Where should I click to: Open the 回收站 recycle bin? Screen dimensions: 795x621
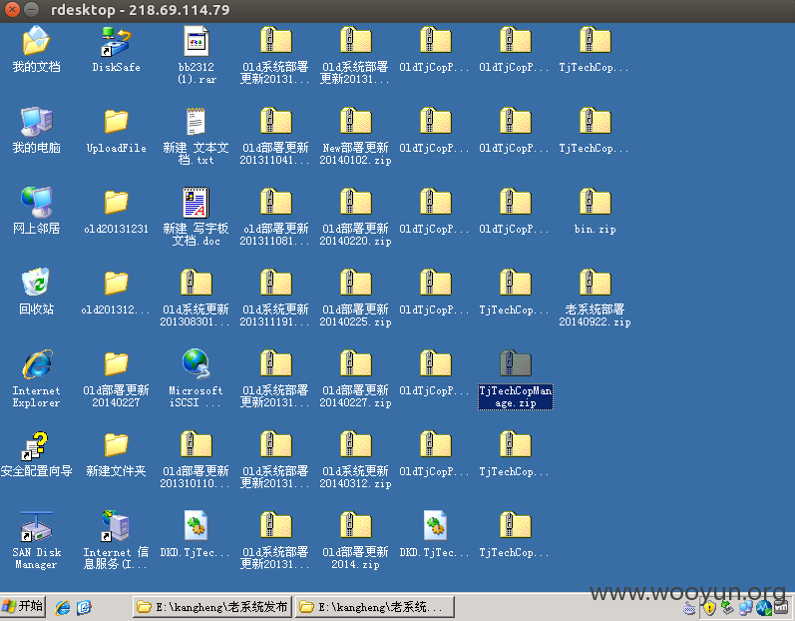coord(37,292)
